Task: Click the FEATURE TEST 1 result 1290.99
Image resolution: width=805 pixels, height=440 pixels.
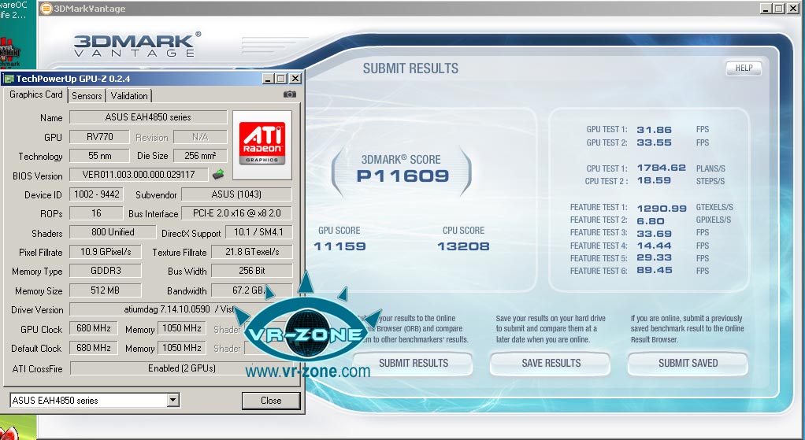Action: point(662,209)
